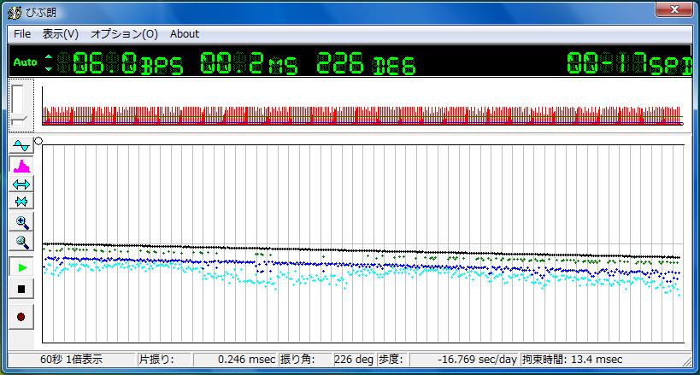Click the 226 DEG amplitude readout
700x375 pixels.
(x=366, y=63)
